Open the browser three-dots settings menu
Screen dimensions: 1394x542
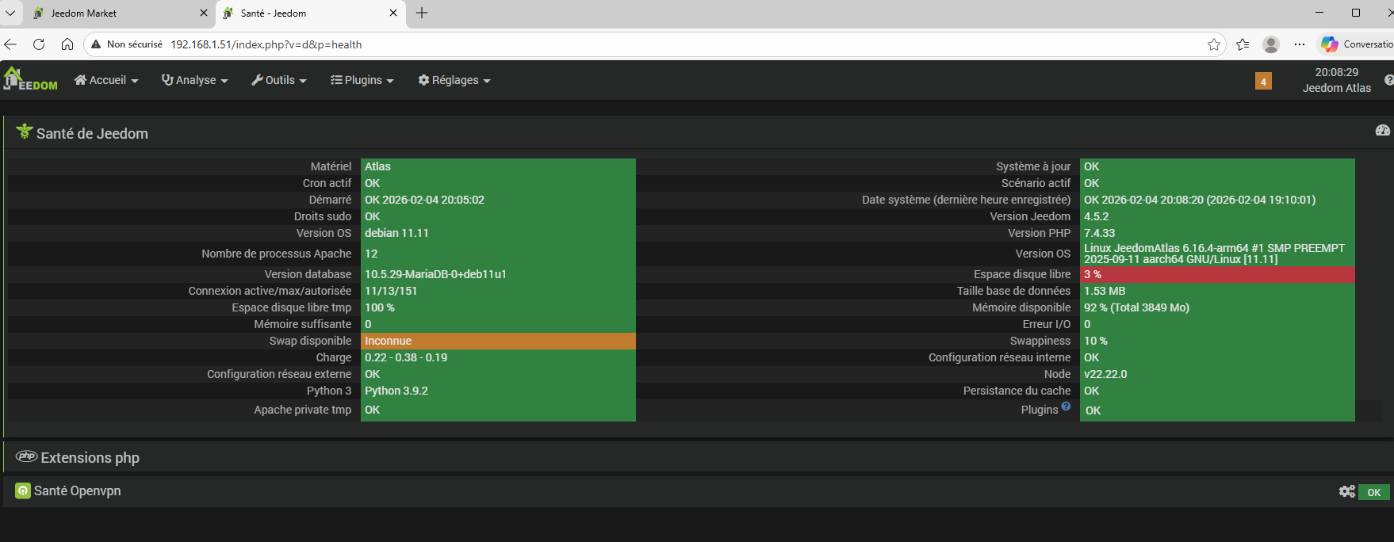pos(1300,44)
